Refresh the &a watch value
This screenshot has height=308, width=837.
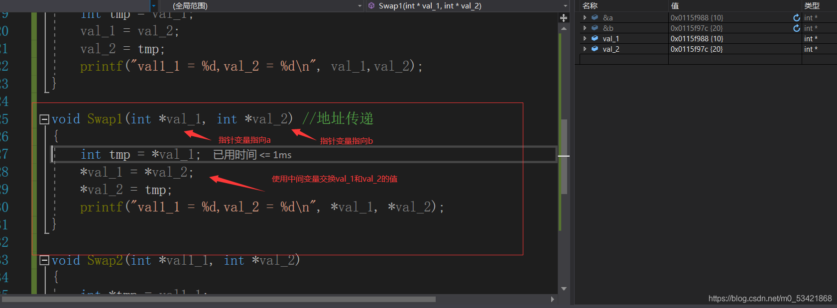tap(797, 17)
